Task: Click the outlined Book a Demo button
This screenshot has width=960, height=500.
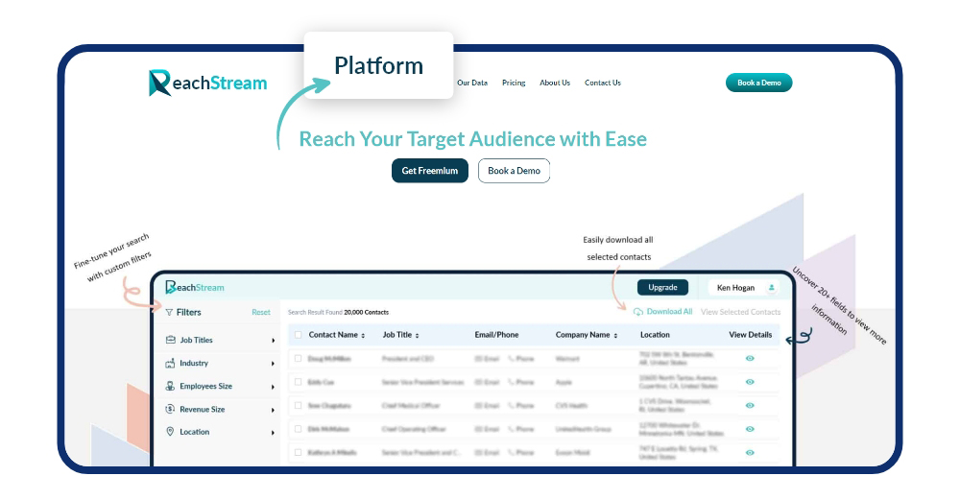Action: [514, 171]
